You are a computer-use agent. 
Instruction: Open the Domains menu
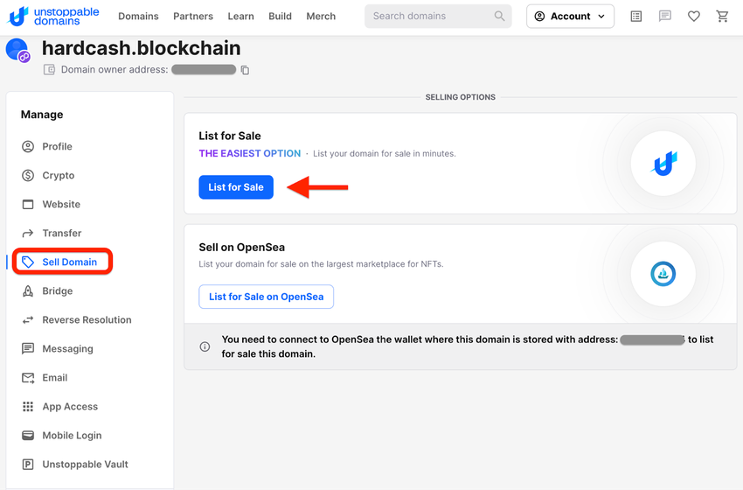[x=138, y=16]
